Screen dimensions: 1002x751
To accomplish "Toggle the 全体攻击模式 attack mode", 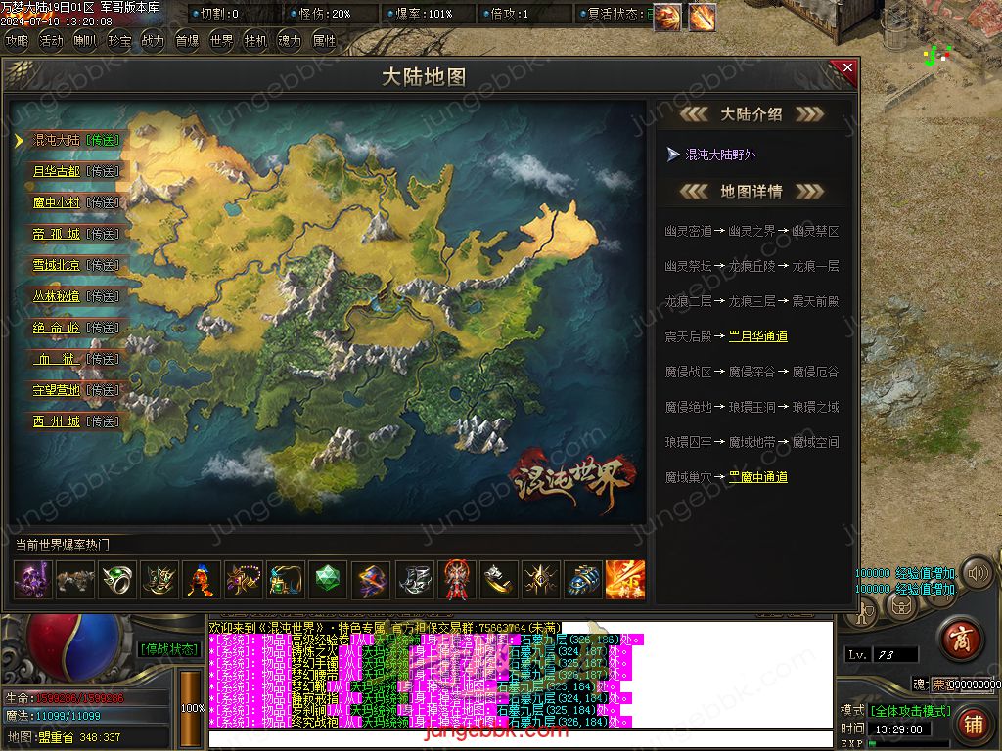I will pyautogui.click(x=909, y=711).
